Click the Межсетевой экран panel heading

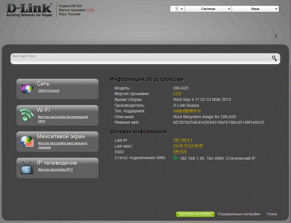coord(61,137)
